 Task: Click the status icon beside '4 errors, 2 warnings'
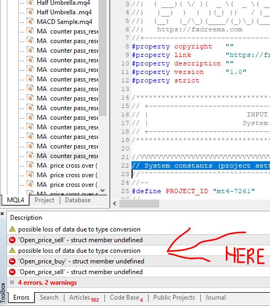[x=12, y=282]
